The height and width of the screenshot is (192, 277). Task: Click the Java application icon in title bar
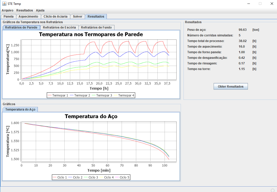[x=4, y=4]
